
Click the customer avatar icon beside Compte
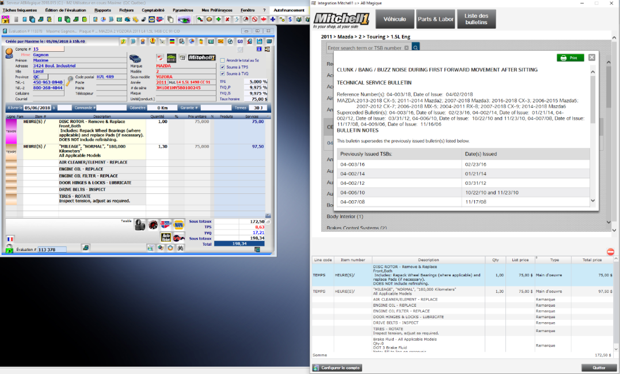[x=9, y=53]
